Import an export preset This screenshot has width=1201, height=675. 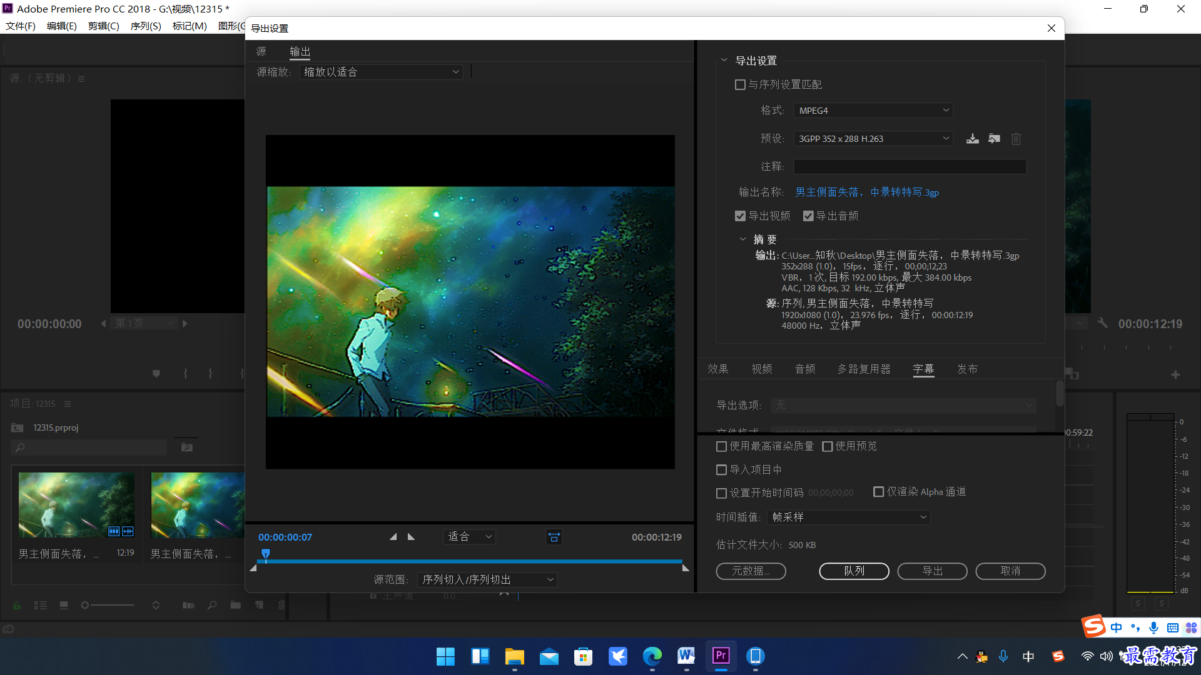994,139
